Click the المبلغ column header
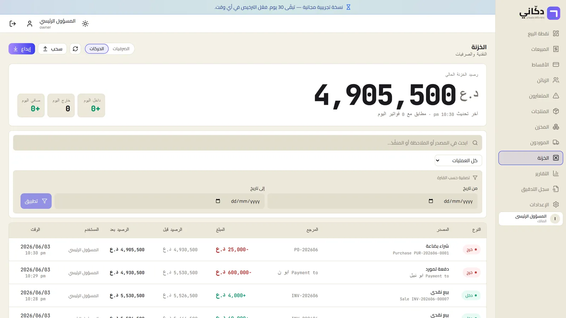The height and width of the screenshot is (318, 566). (220, 230)
